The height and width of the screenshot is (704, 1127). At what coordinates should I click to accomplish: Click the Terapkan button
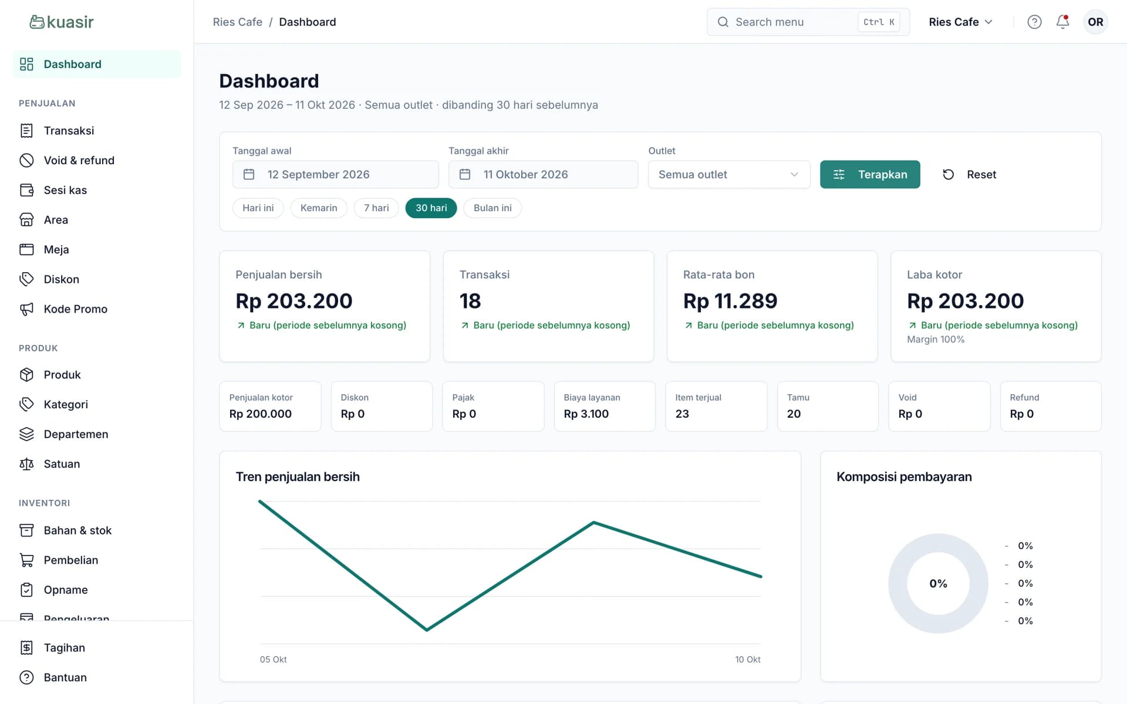[870, 174]
